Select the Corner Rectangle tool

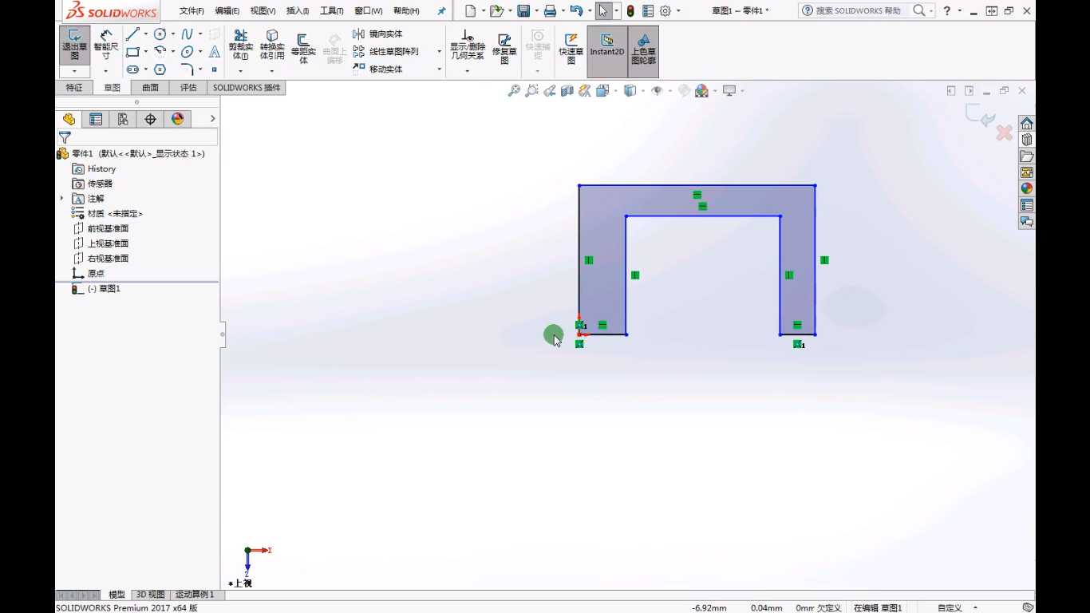point(132,52)
